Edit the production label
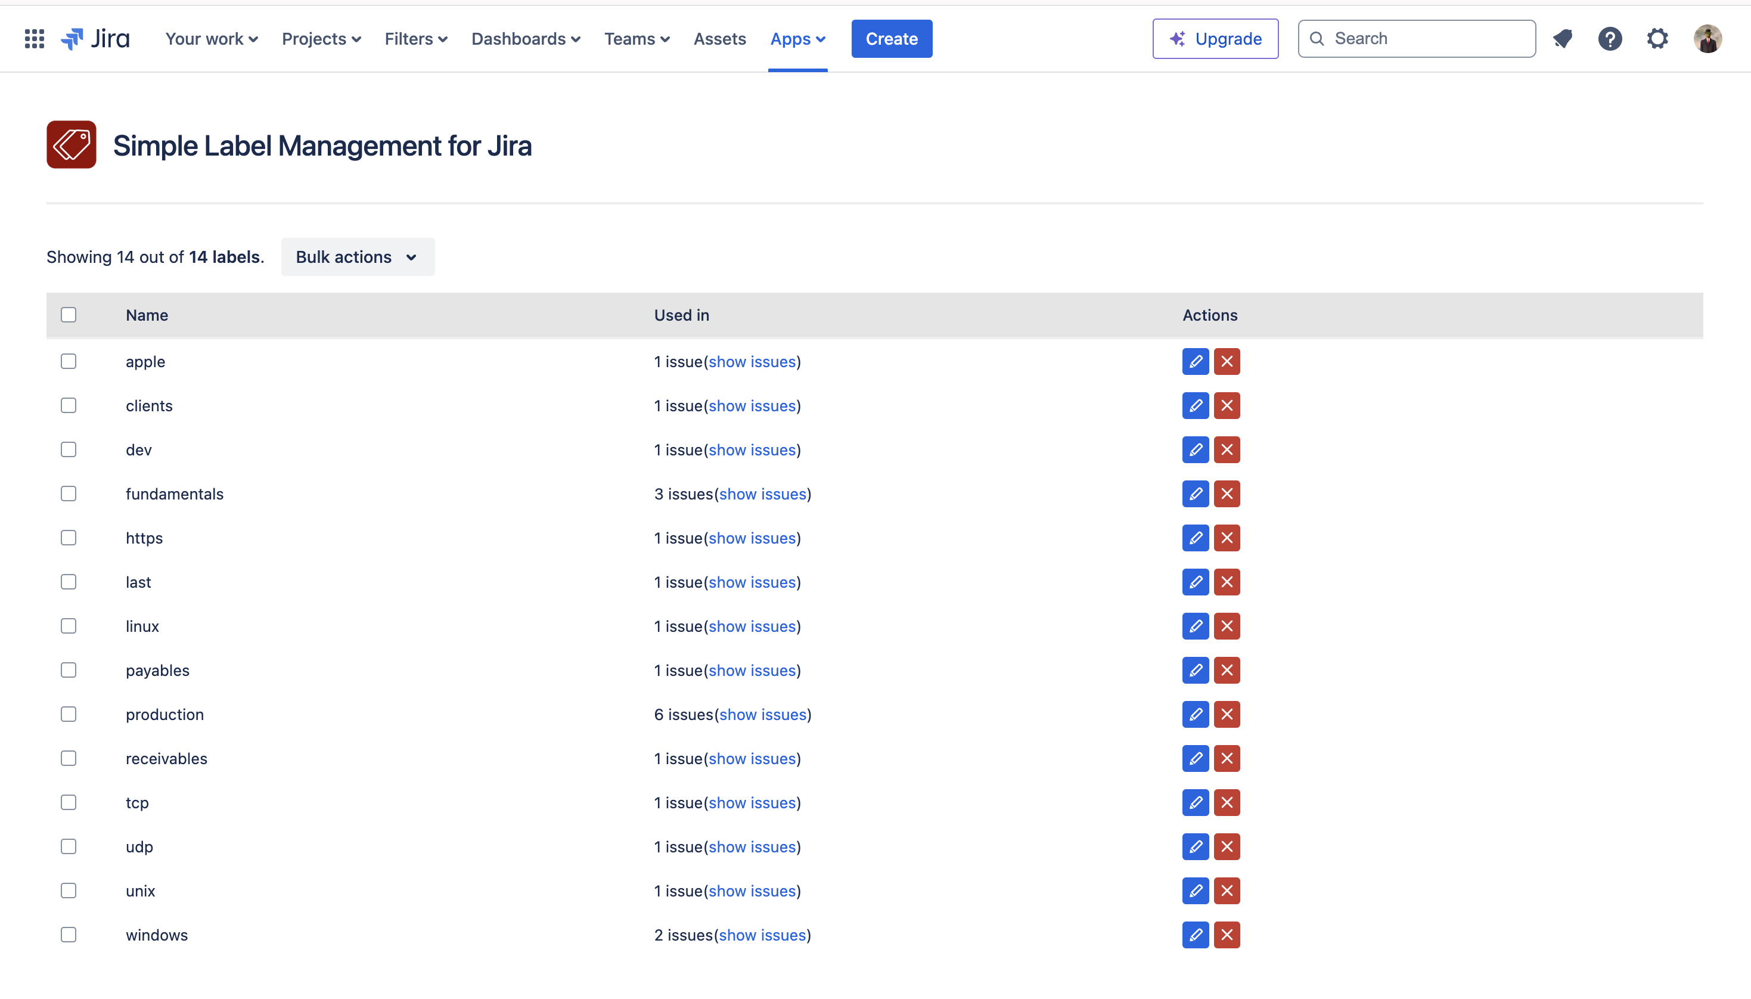The height and width of the screenshot is (999, 1751). click(x=1195, y=714)
